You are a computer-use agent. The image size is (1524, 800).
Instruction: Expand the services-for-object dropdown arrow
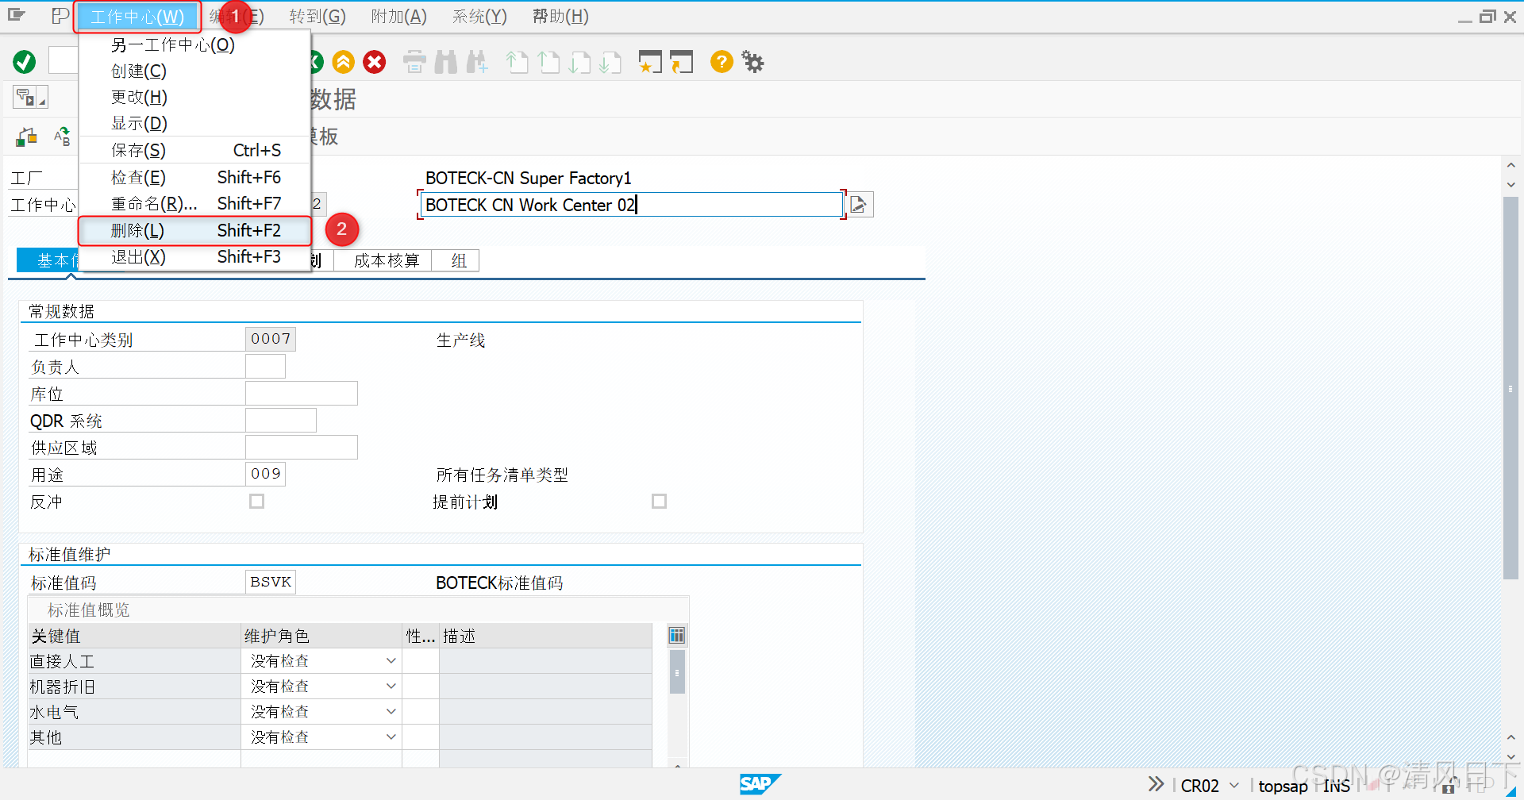point(42,102)
